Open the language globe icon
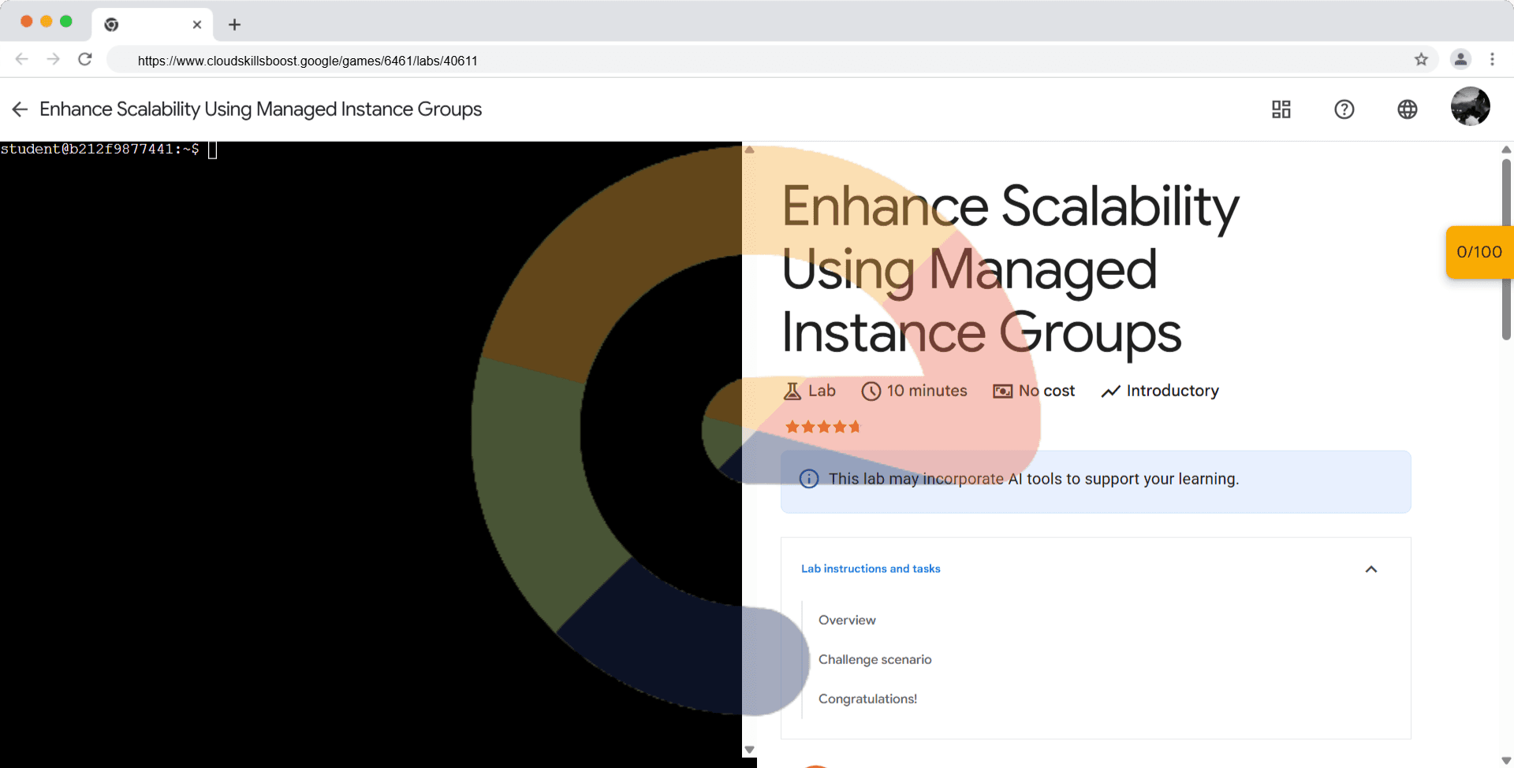The height and width of the screenshot is (768, 1514). point(1407,109)
